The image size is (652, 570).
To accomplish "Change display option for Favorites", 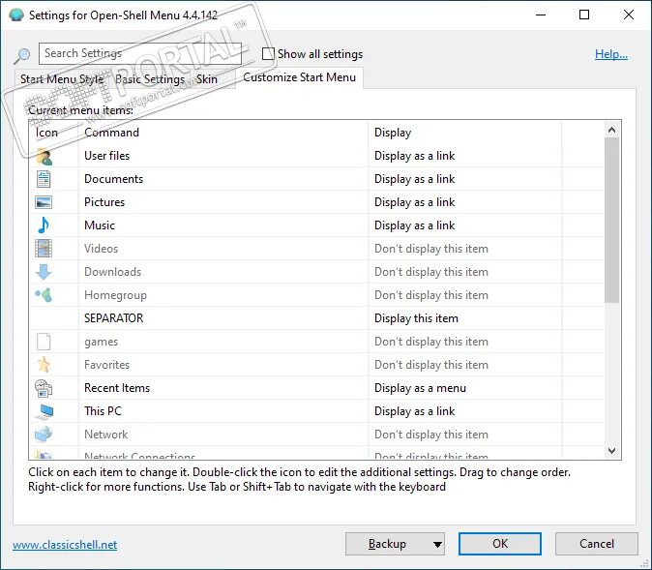I will point(430,365).
